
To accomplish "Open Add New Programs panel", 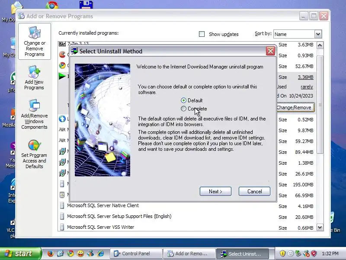I will click(x=34, y=78).
